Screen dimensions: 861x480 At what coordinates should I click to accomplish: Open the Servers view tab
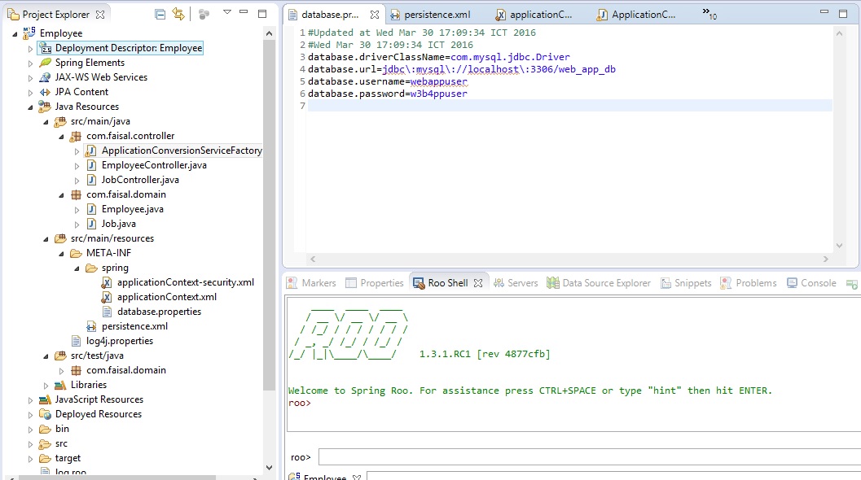tap(516, 283)
